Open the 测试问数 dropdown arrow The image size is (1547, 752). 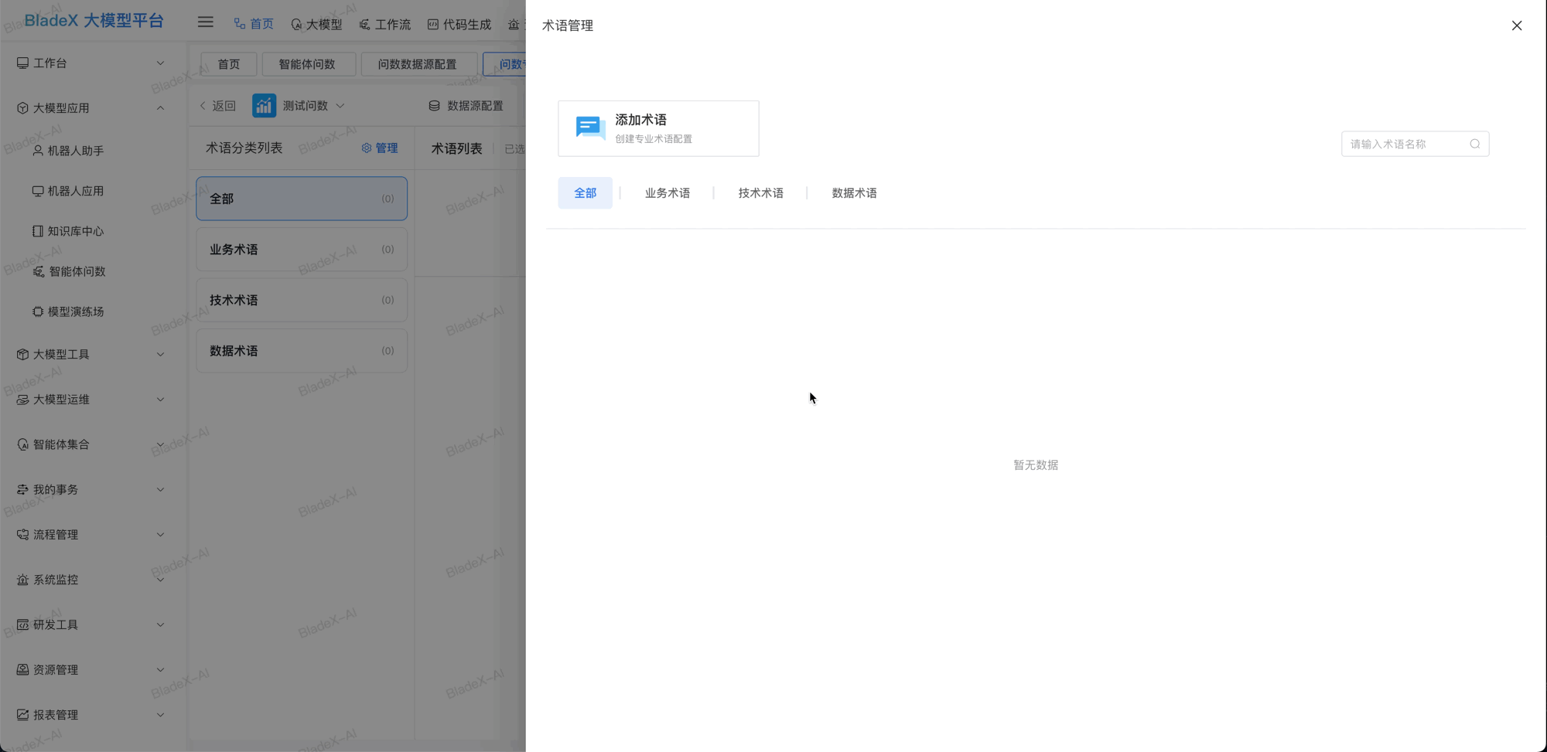tap(341, 105)
